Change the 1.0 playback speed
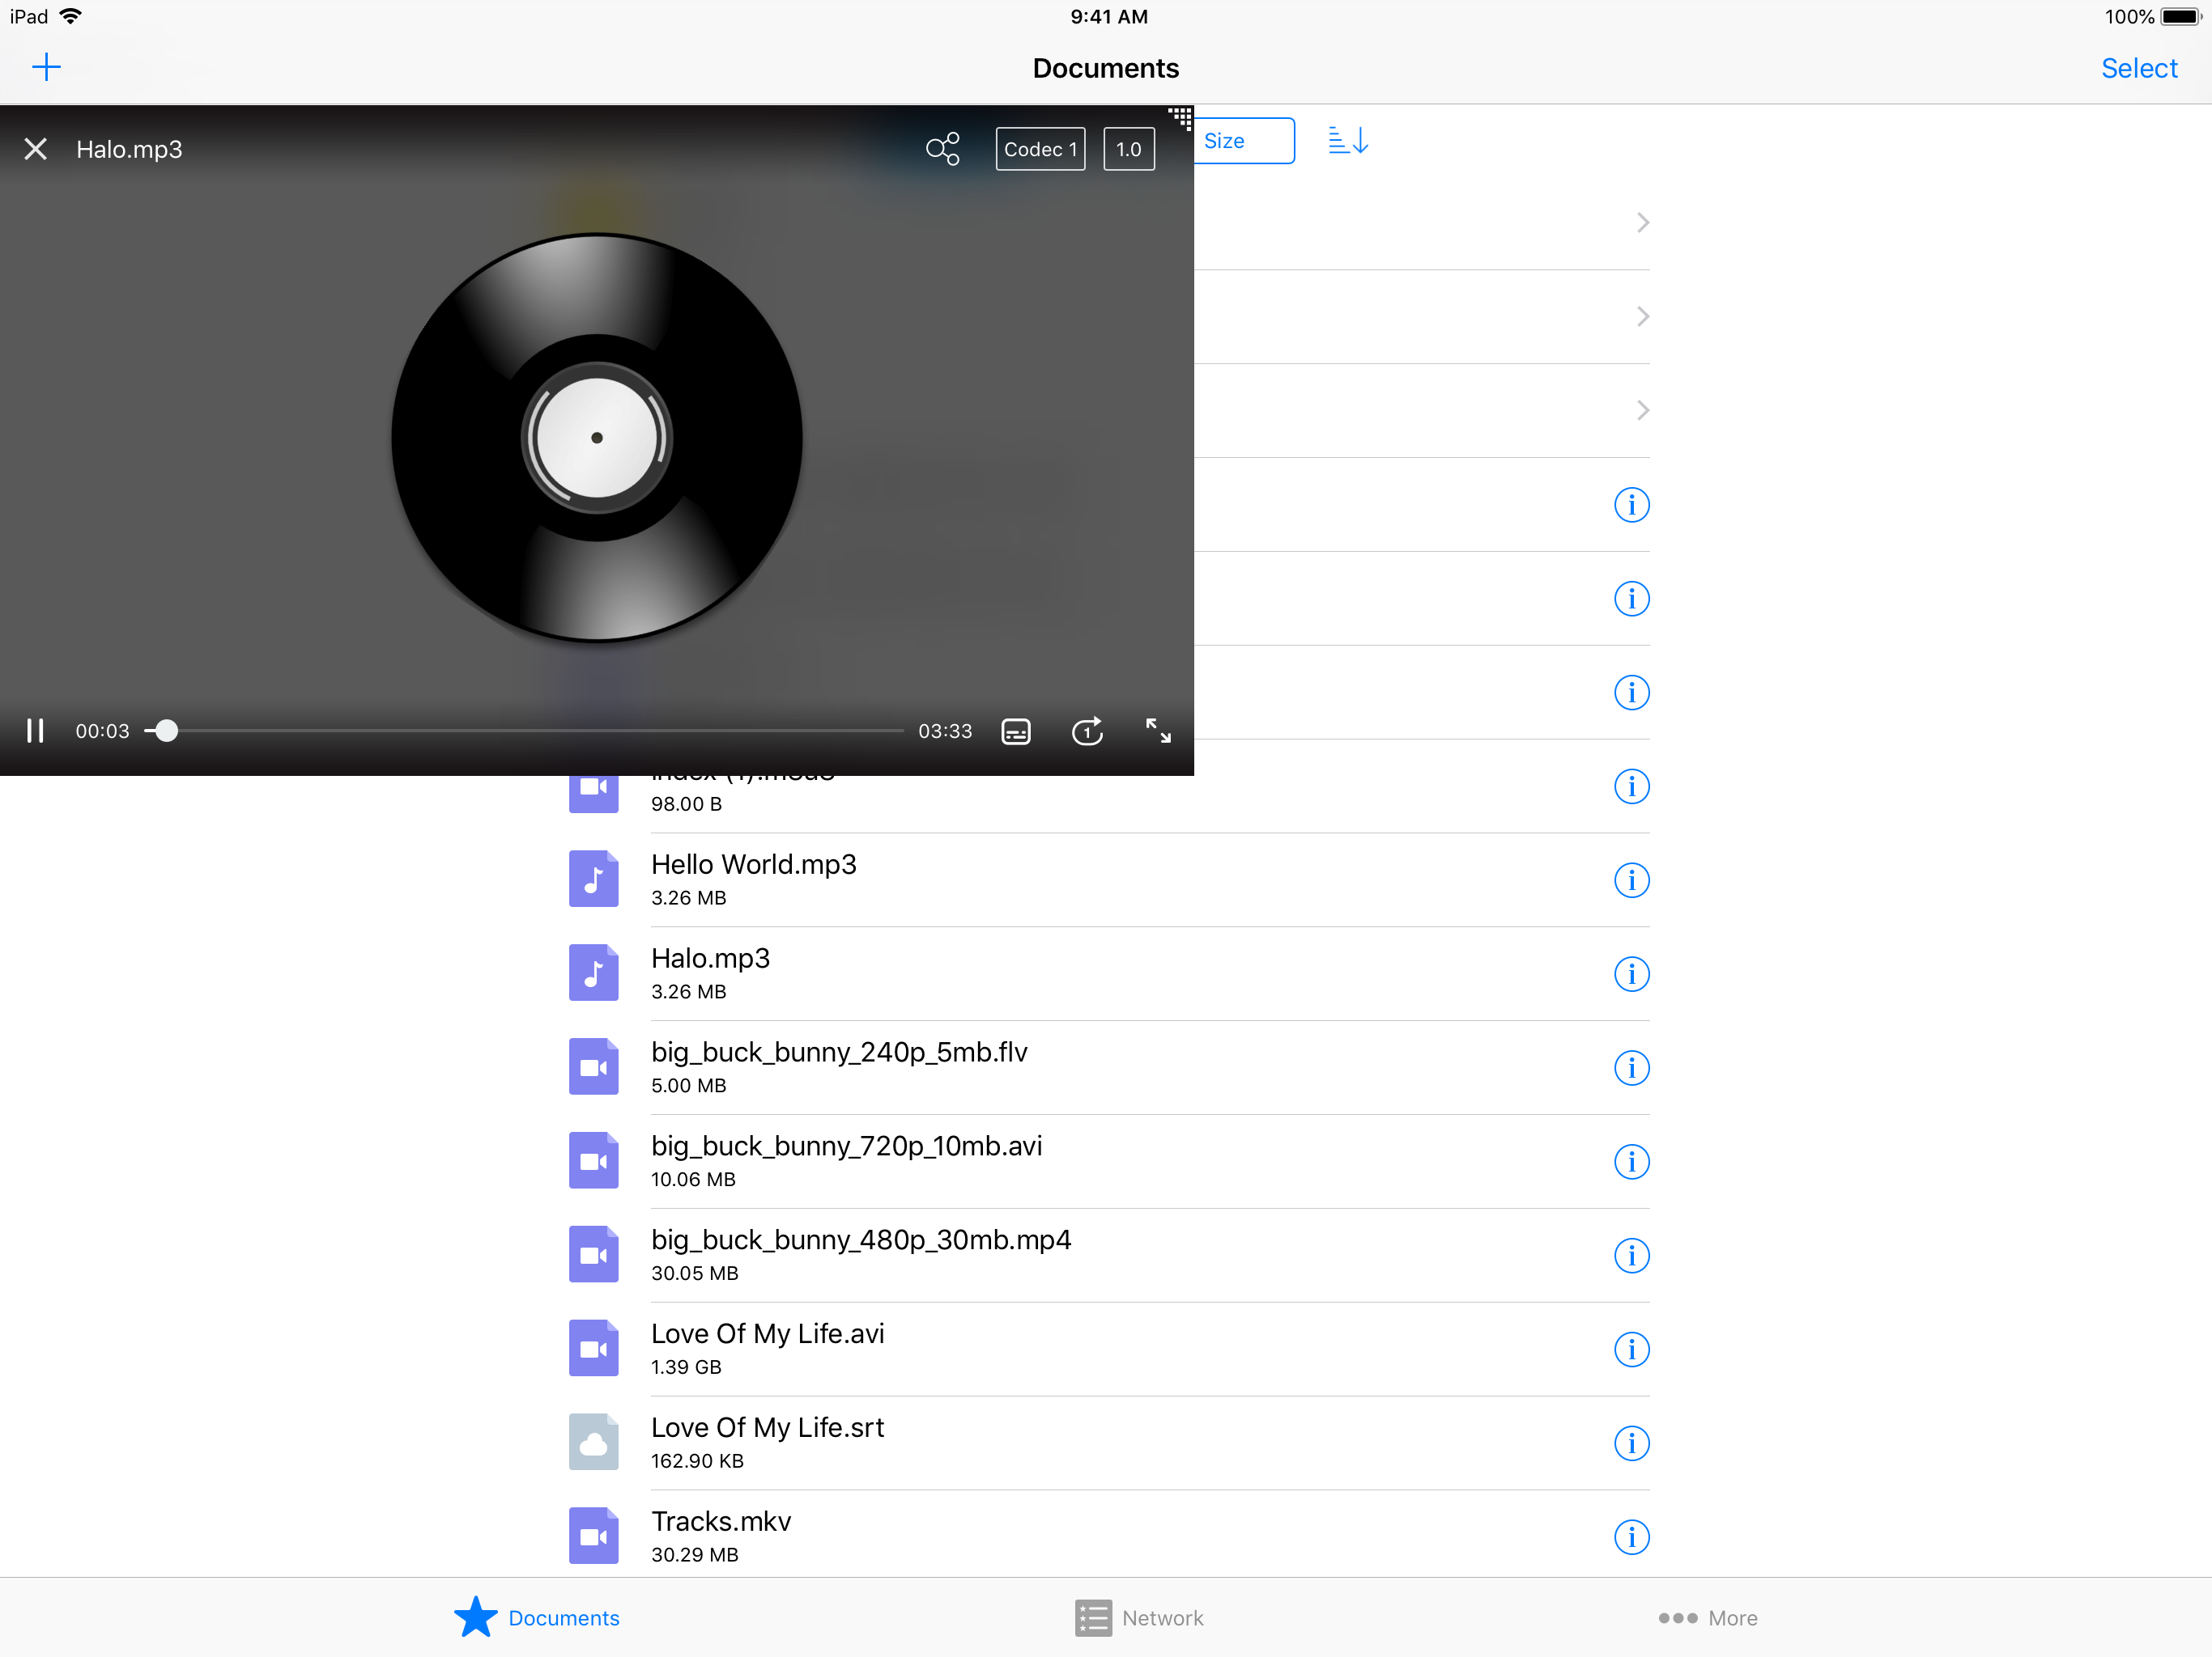The width and height of the screenshot is (2212, 1657). coord(1128,149)
